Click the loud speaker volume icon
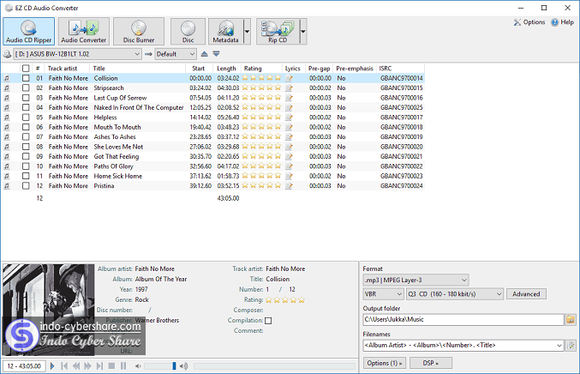Viewport: 580px width, 374px height. click(183, 366)
